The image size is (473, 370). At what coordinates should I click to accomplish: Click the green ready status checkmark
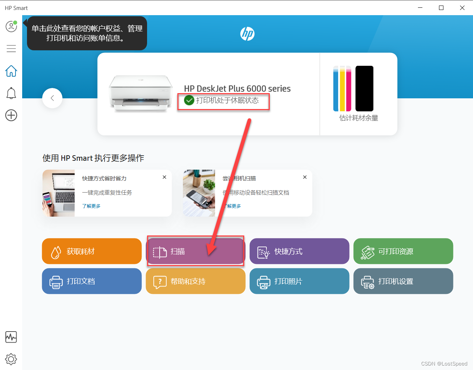(x=189, y=100)
